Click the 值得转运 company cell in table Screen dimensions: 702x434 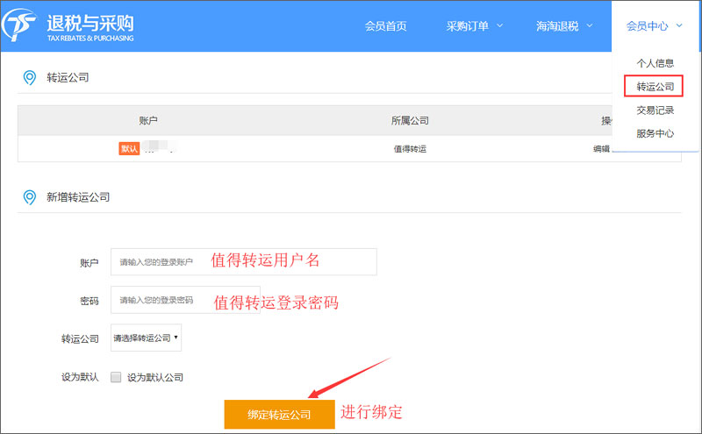click(x=410, y=149)
